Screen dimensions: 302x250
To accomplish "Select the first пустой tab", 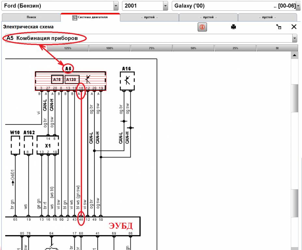I will 149,17.
